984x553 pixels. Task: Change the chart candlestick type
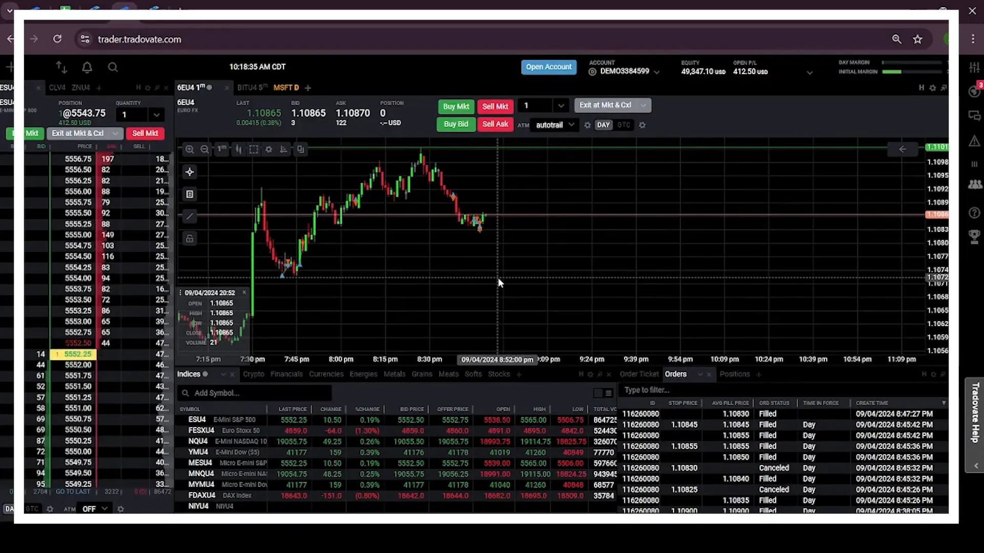point(238,150)
